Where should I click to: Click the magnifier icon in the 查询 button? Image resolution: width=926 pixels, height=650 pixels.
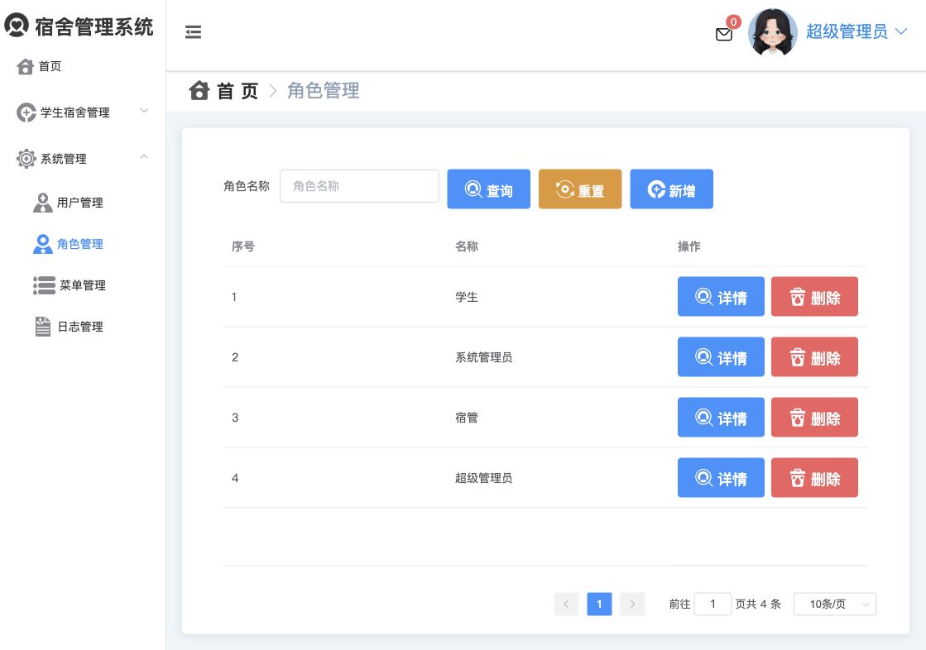click(x=473, y=189)
